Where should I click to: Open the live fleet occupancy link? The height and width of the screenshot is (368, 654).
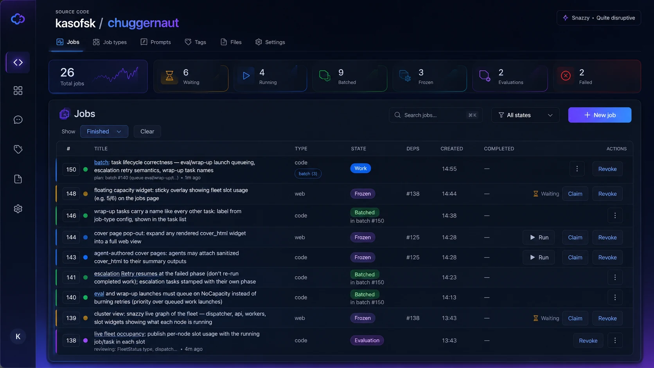(120, 334)
